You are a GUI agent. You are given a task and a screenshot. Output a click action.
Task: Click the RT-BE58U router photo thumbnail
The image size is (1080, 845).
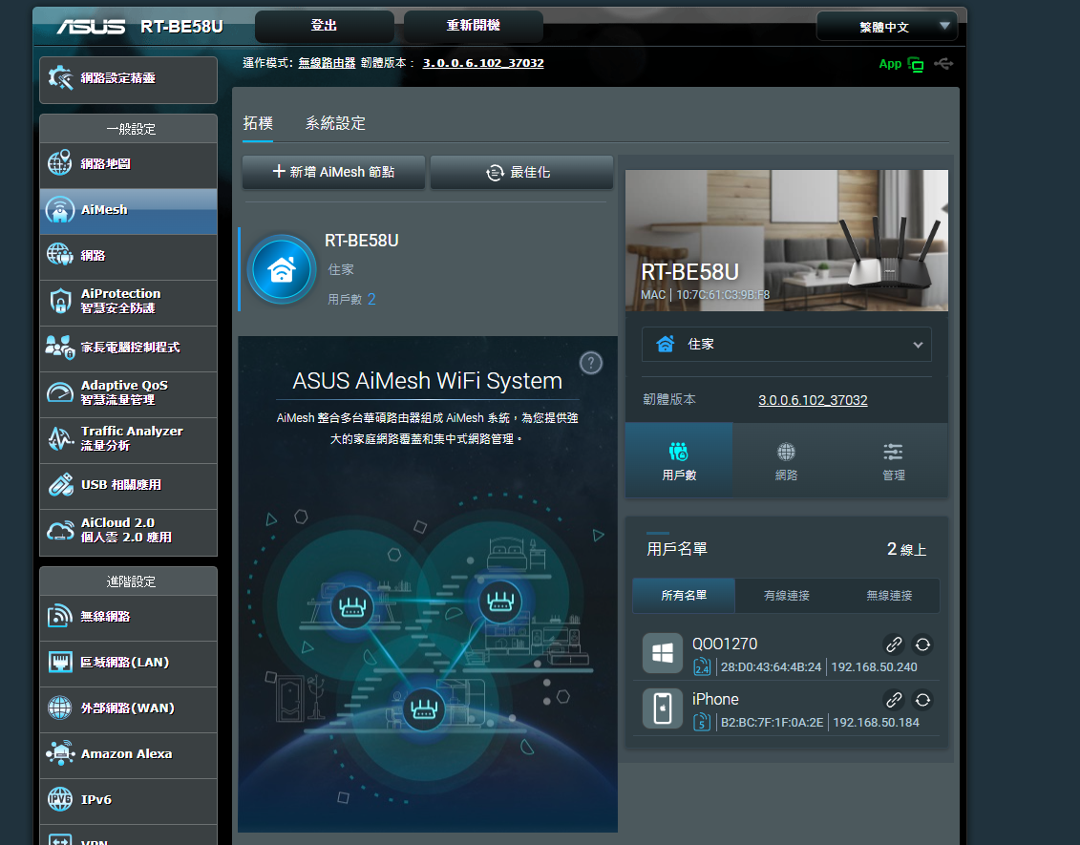787,241
